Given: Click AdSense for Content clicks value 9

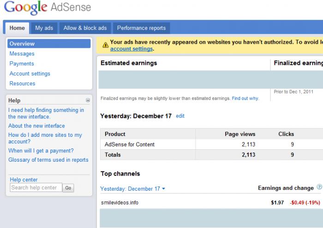Looking at the screenshot, I should (292, 145).
